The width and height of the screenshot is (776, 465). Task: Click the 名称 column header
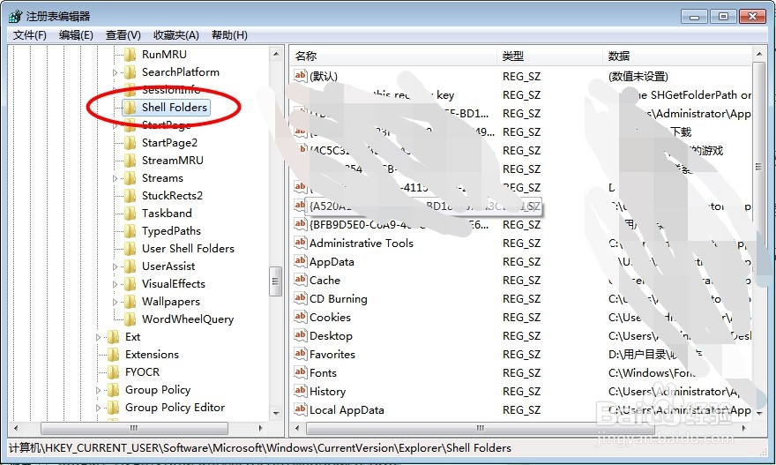point(393,56)
